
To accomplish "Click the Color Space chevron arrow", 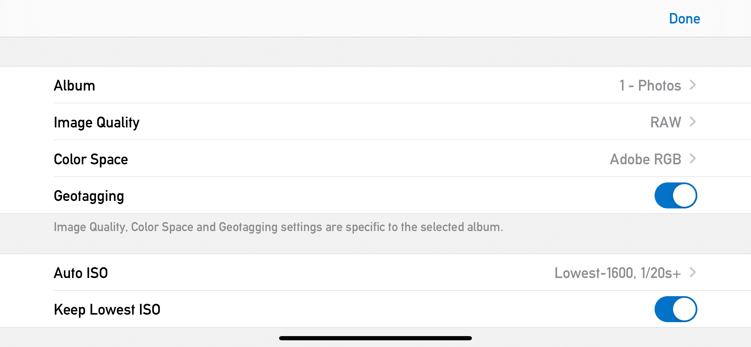I will tap(693, 159).
